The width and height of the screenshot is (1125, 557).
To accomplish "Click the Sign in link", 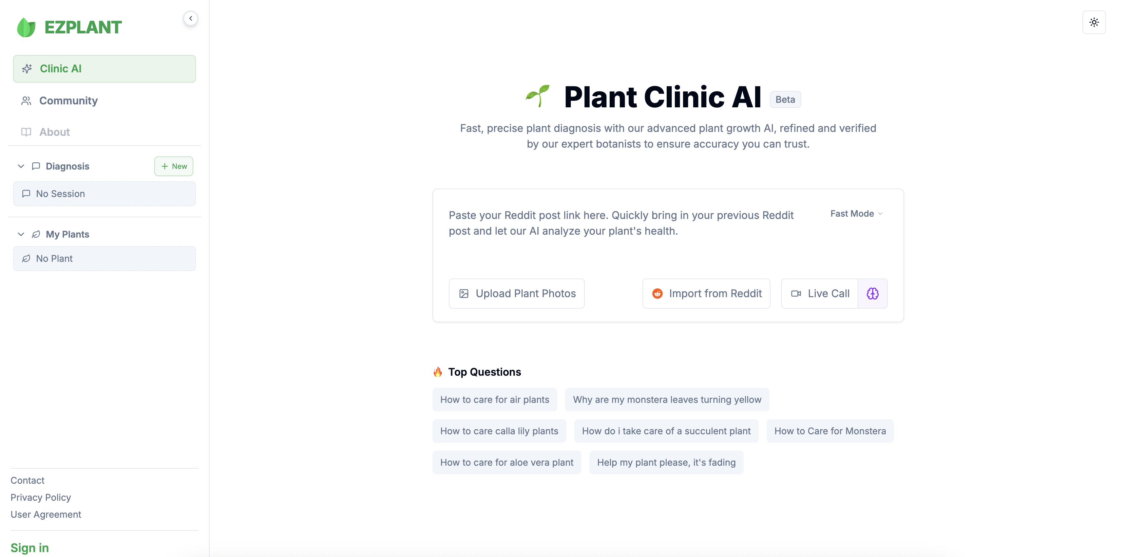I will (30, 548).
